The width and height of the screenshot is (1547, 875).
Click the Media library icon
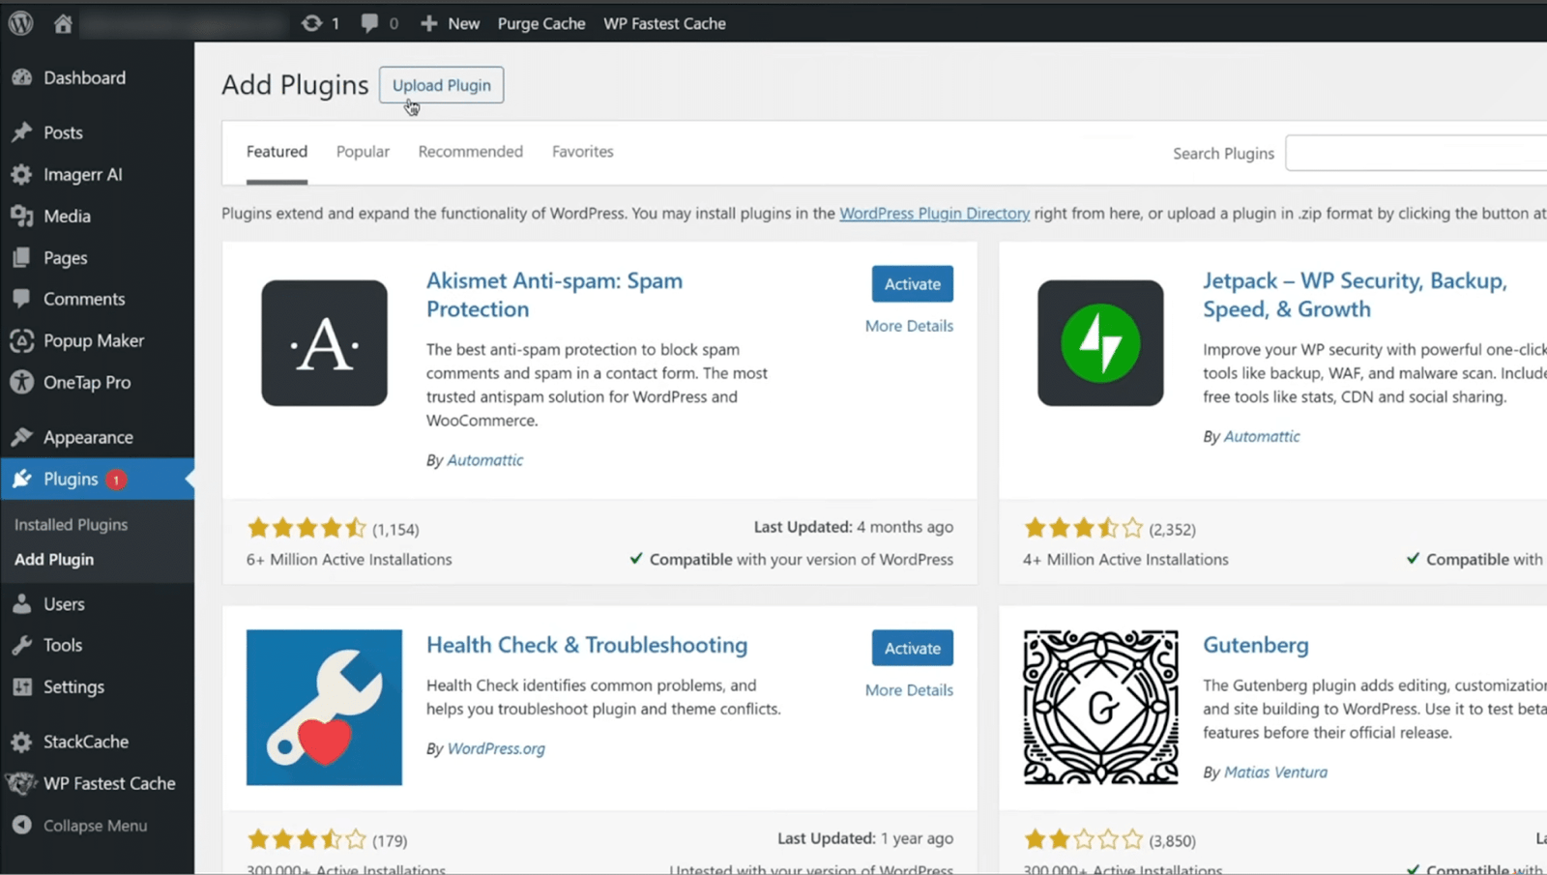click(x=22, y=216)
